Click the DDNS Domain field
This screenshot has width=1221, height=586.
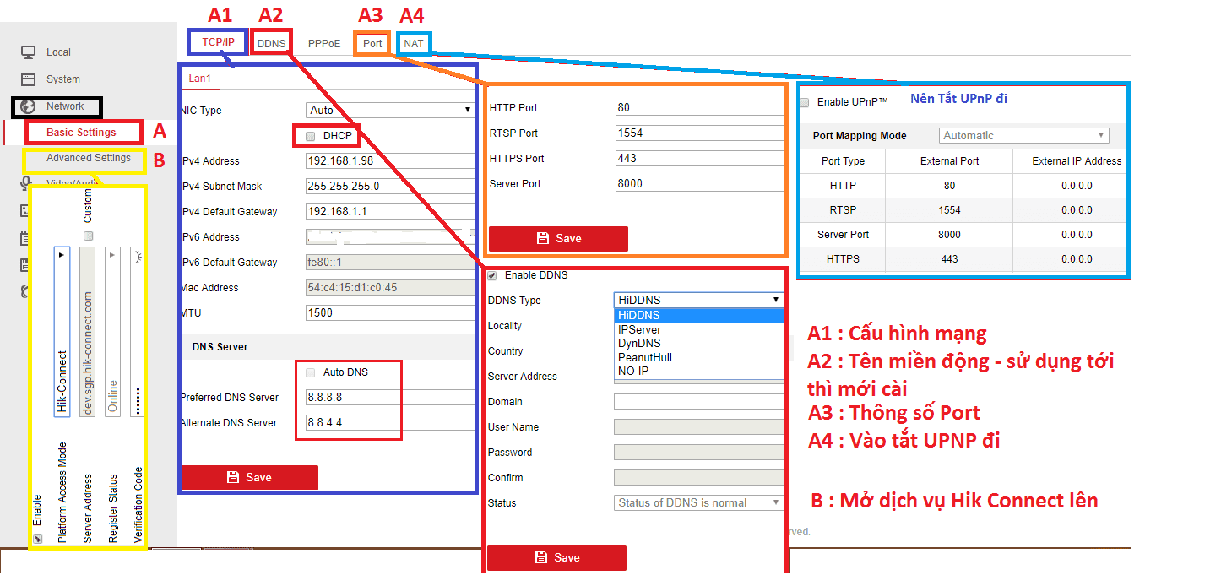pyautogui.click(x=699, y=401)
